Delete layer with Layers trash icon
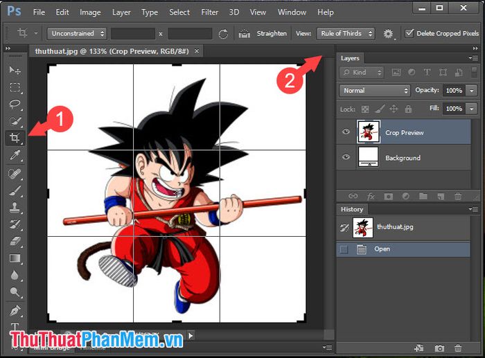Image resolution: width=485 pixels, height=358 pixels. [x=458, y=196]
